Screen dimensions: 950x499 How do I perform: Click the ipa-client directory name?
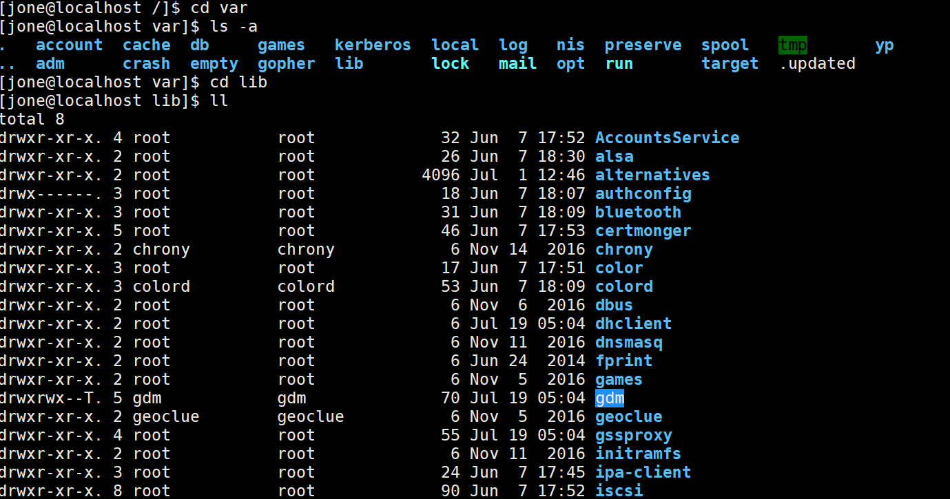coord(643,472)
